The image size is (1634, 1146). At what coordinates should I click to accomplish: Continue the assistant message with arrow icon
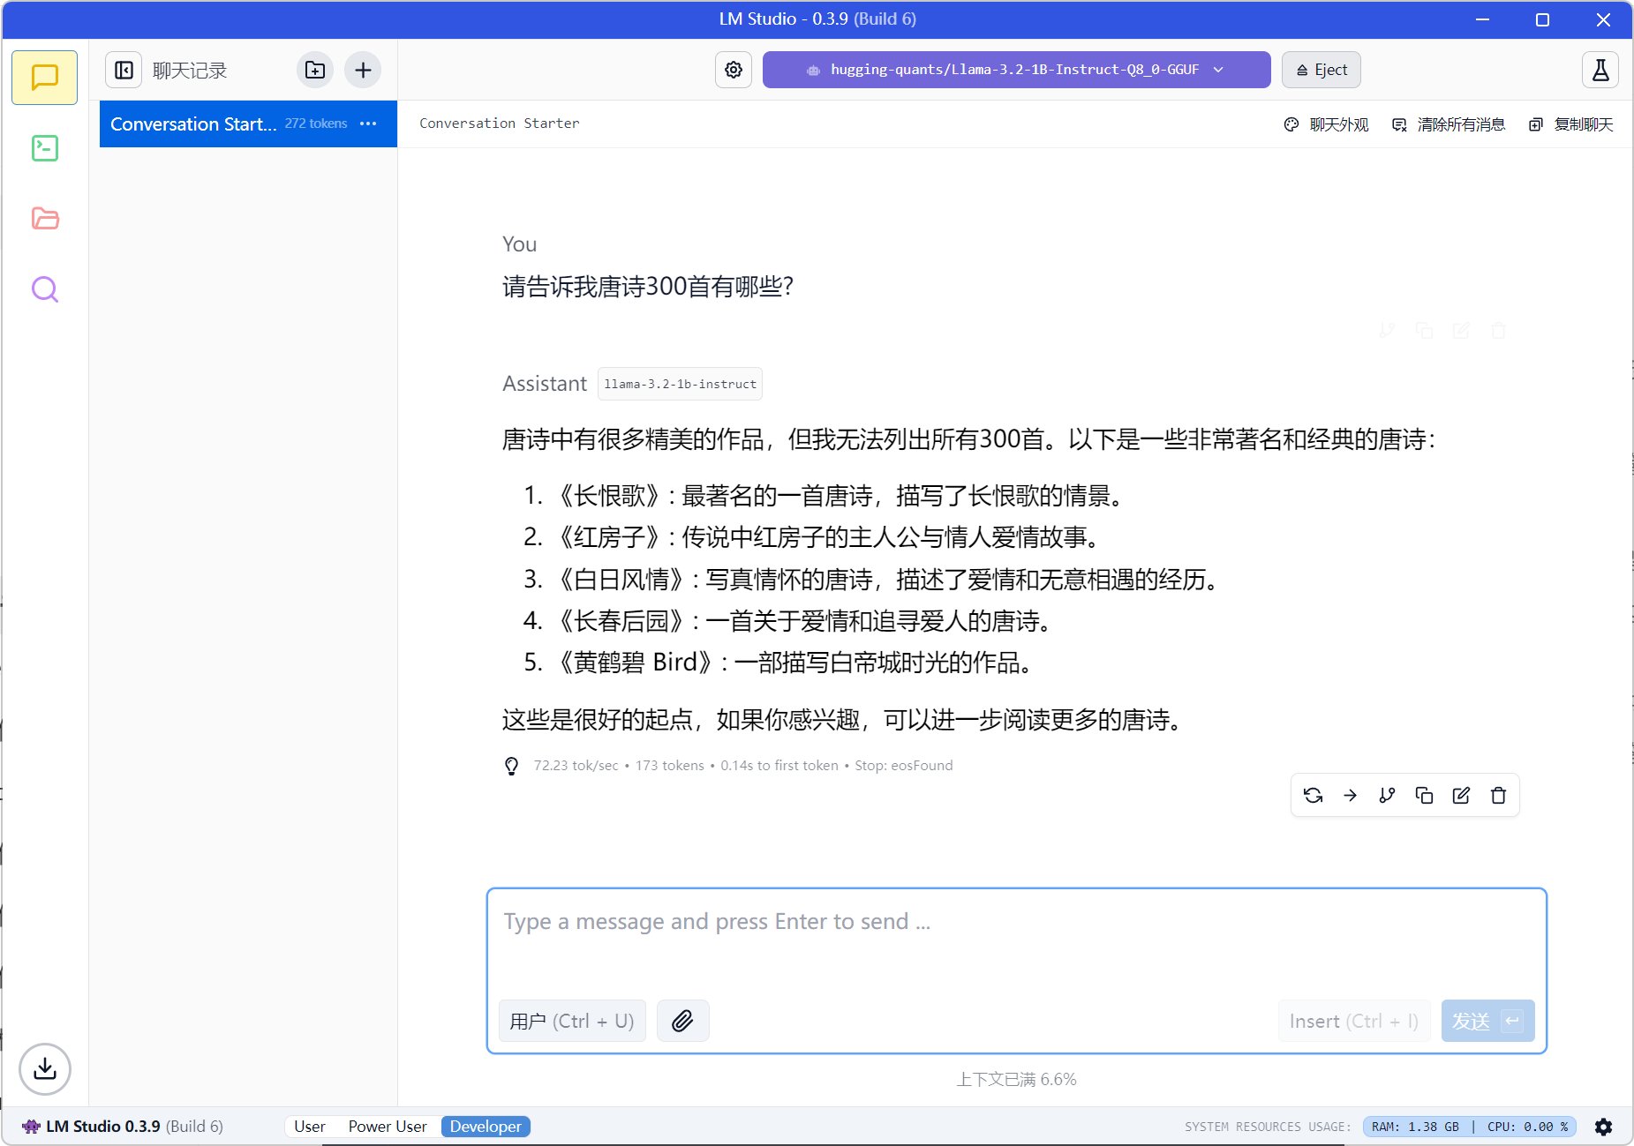[1351, 796]
